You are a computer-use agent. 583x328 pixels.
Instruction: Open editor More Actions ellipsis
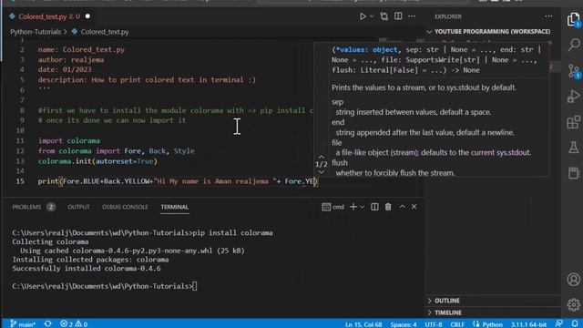point(412,16)
